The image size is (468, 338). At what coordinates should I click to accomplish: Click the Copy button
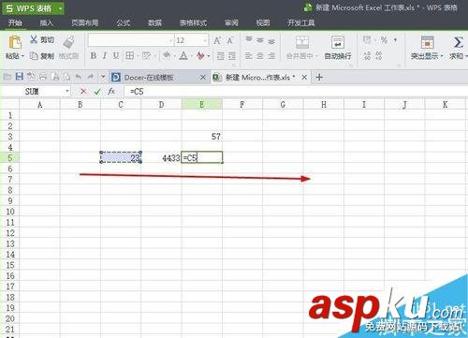click(x=42, y=56)
